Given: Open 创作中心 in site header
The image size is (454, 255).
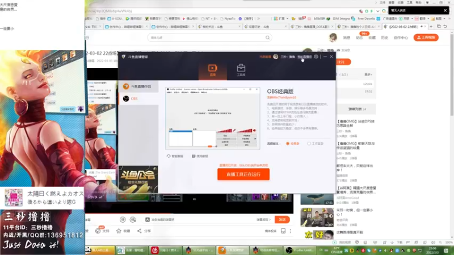Looking at the screenshot, I should coord(401,38).
